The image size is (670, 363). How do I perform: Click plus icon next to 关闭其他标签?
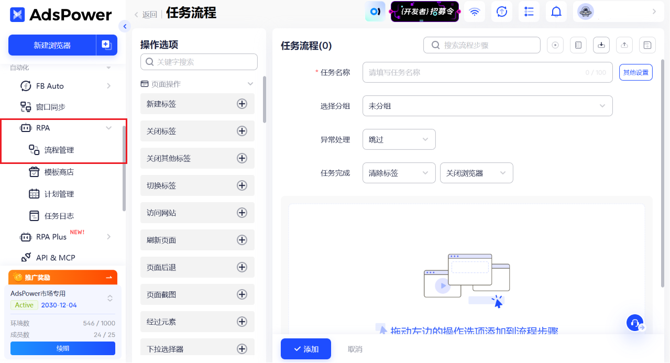tap(242, 158)
